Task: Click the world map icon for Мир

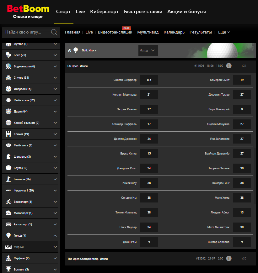Action: (8, 247)
